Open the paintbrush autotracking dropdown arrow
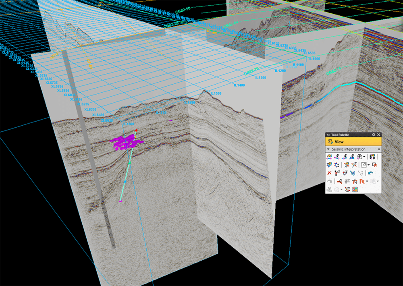This screenshot has height=286, width=403. [364, 157]
